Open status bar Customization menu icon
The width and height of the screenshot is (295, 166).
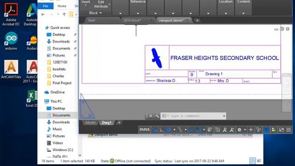(289, 130)
